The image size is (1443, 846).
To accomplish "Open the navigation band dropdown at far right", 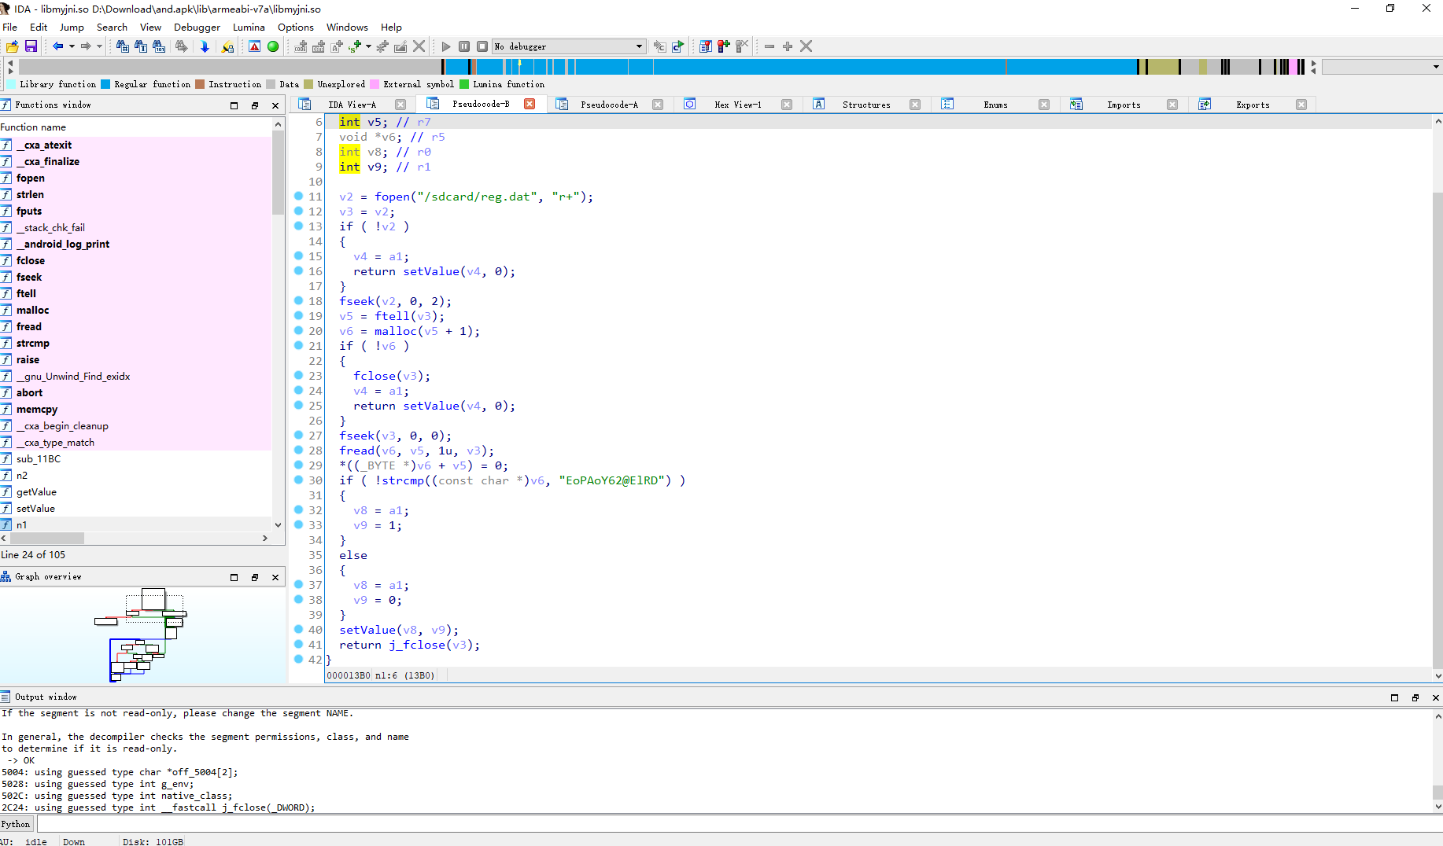I will coord(1436,68).
